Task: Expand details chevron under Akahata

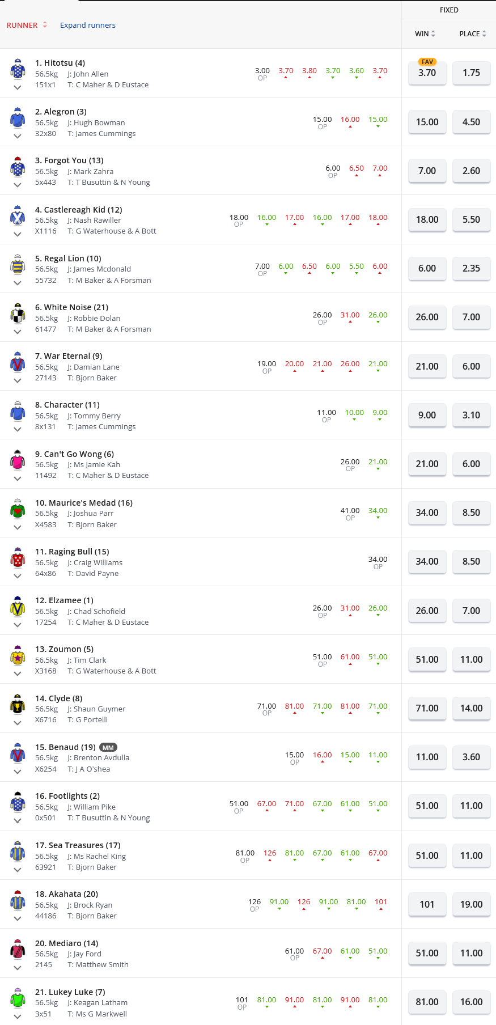Action: pos(18,918)
